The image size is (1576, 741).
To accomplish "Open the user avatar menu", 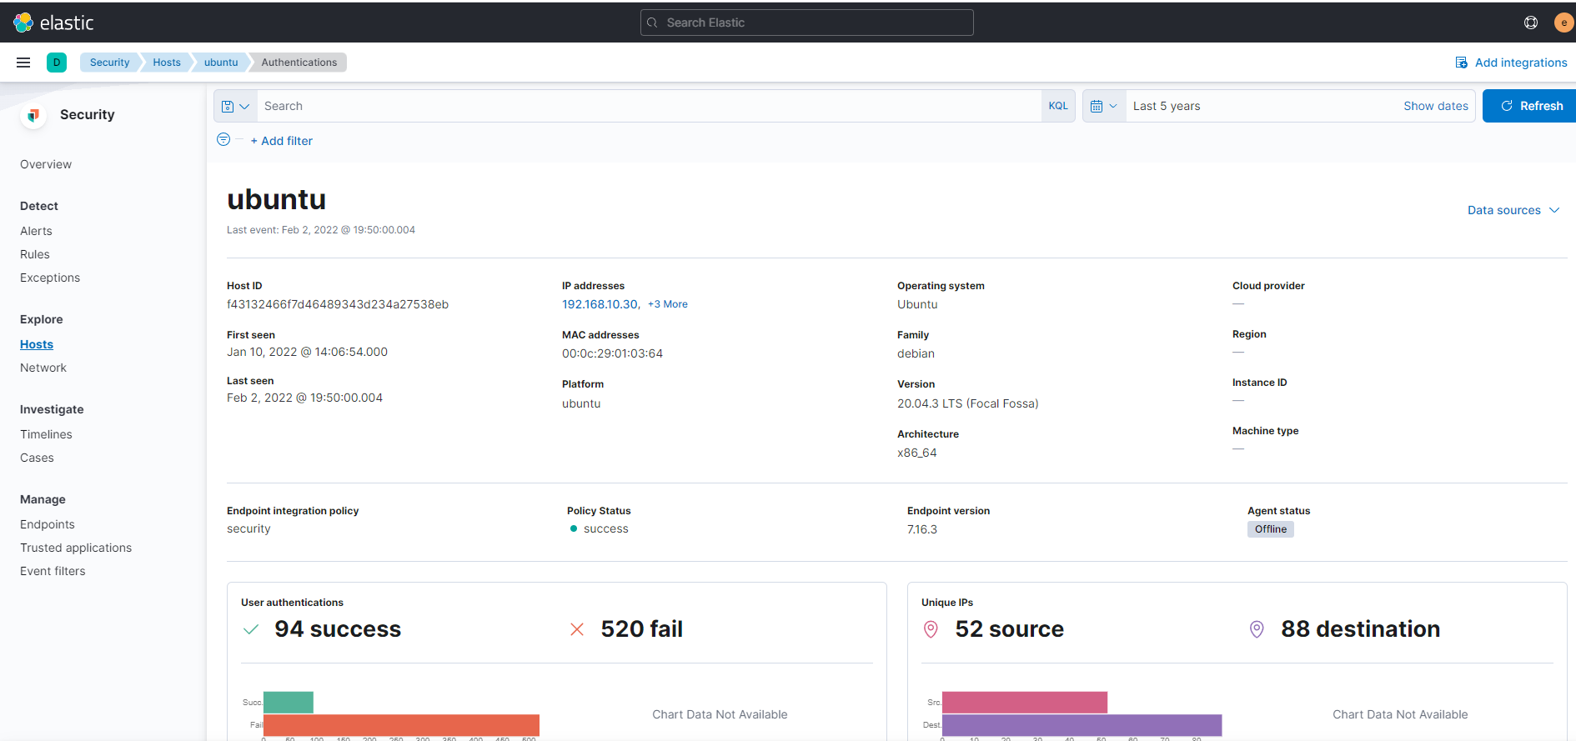I will click(1563, 23).
